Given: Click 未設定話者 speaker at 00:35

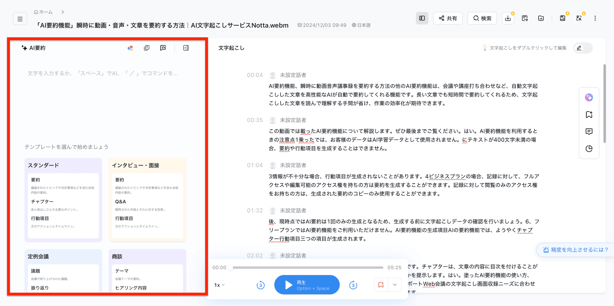Looking at the screenshot, I should (293, 120).
